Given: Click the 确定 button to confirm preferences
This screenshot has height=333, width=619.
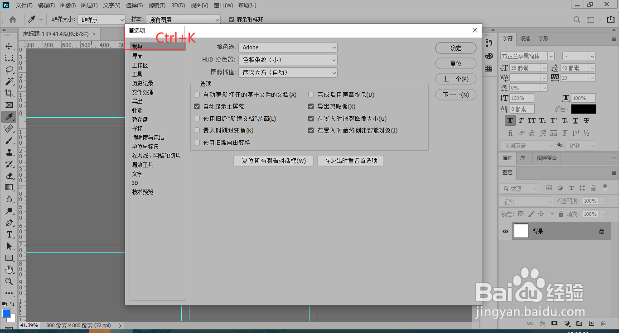Looking at the screenshot, I should (x=456, y=48).
